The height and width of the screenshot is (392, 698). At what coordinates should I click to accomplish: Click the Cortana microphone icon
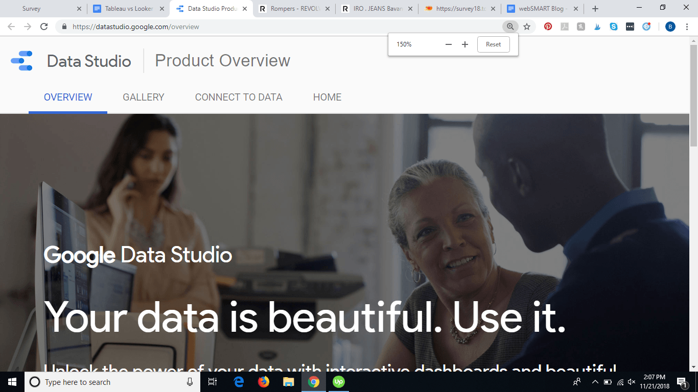(190, 382)
